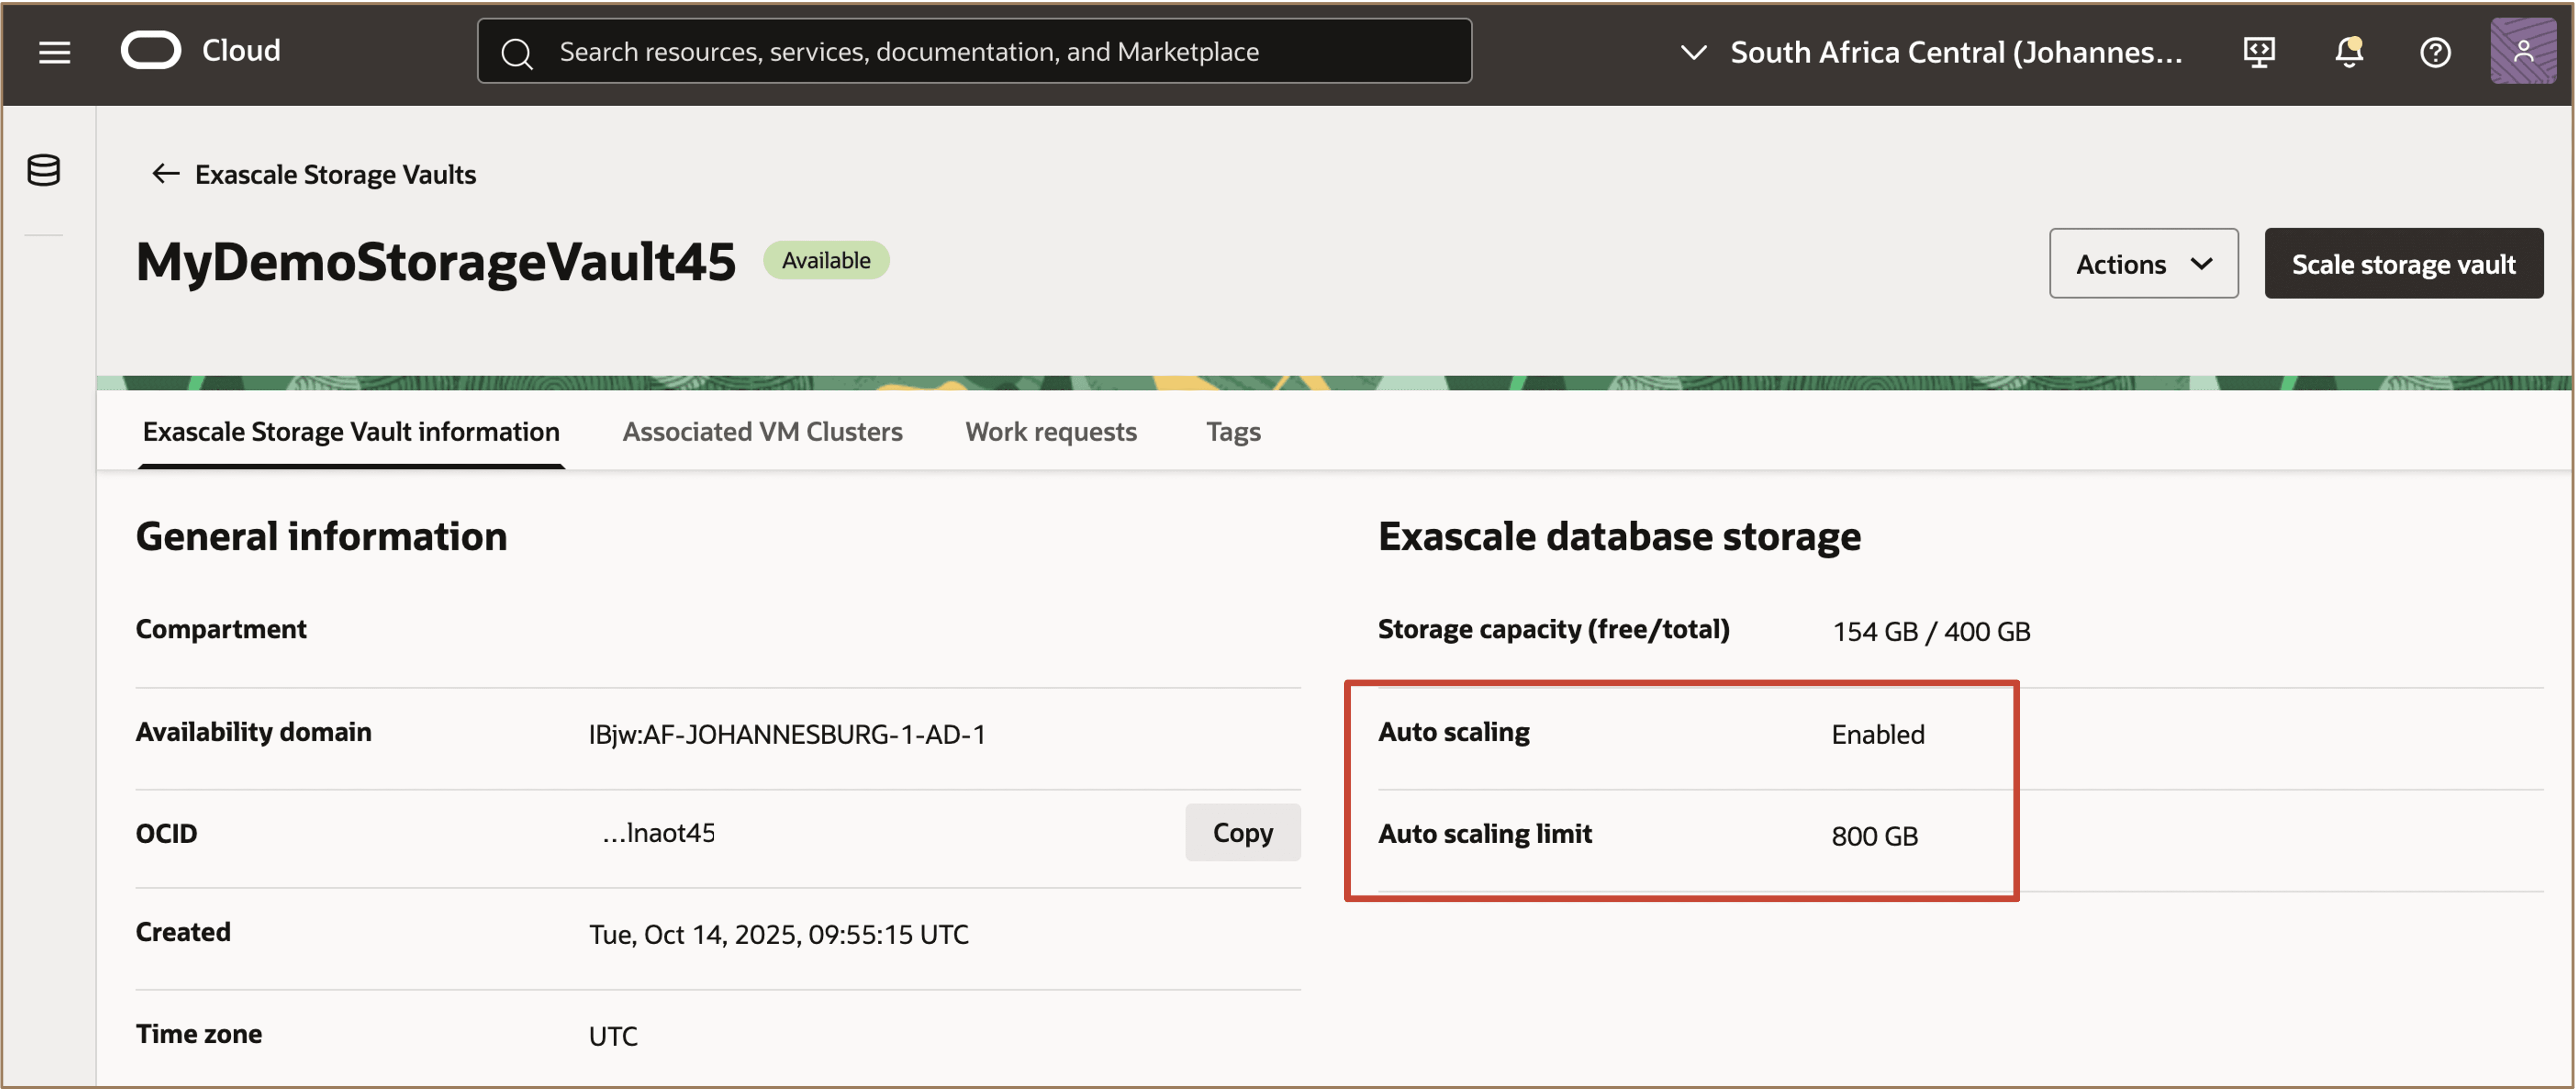The image size is (2576, 1091).
Task: Open Cloud Shell from the top bar
Action: click(2259, 51)
